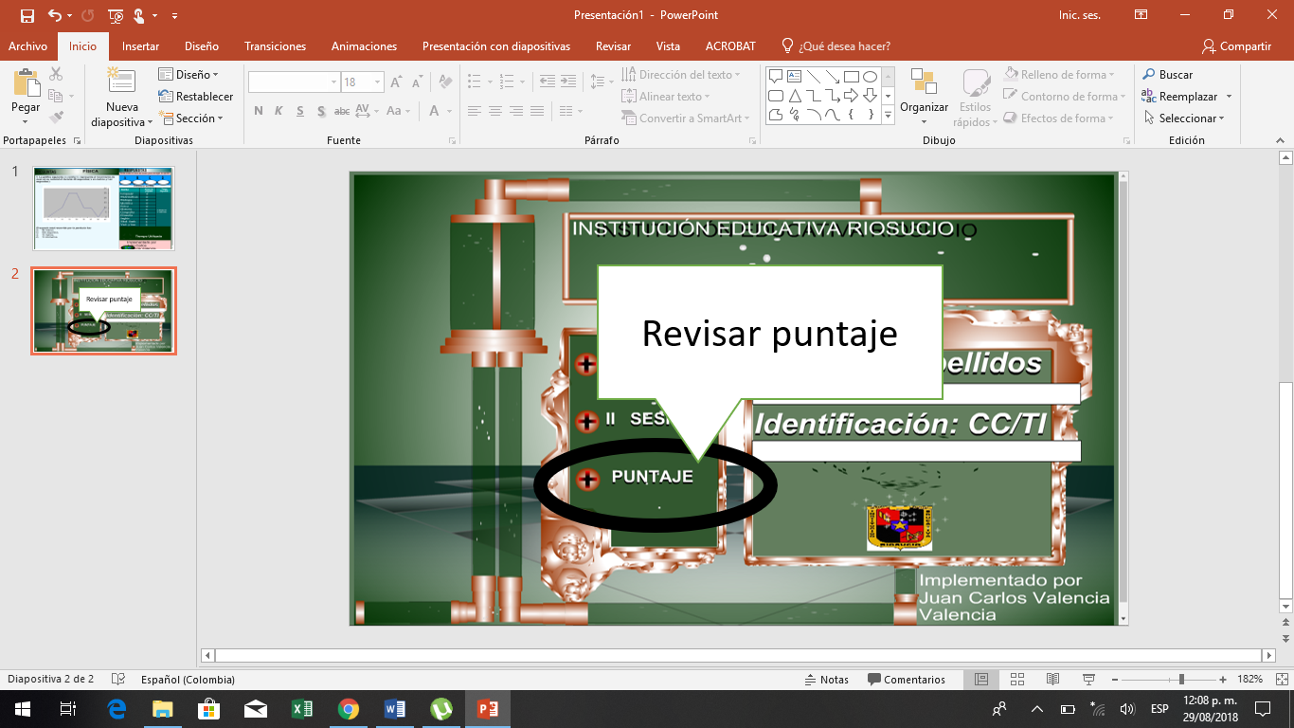Switch to Reading view icon
Screen dimensions: 1294x728
pyautogui.click(x=1052, y=680)
